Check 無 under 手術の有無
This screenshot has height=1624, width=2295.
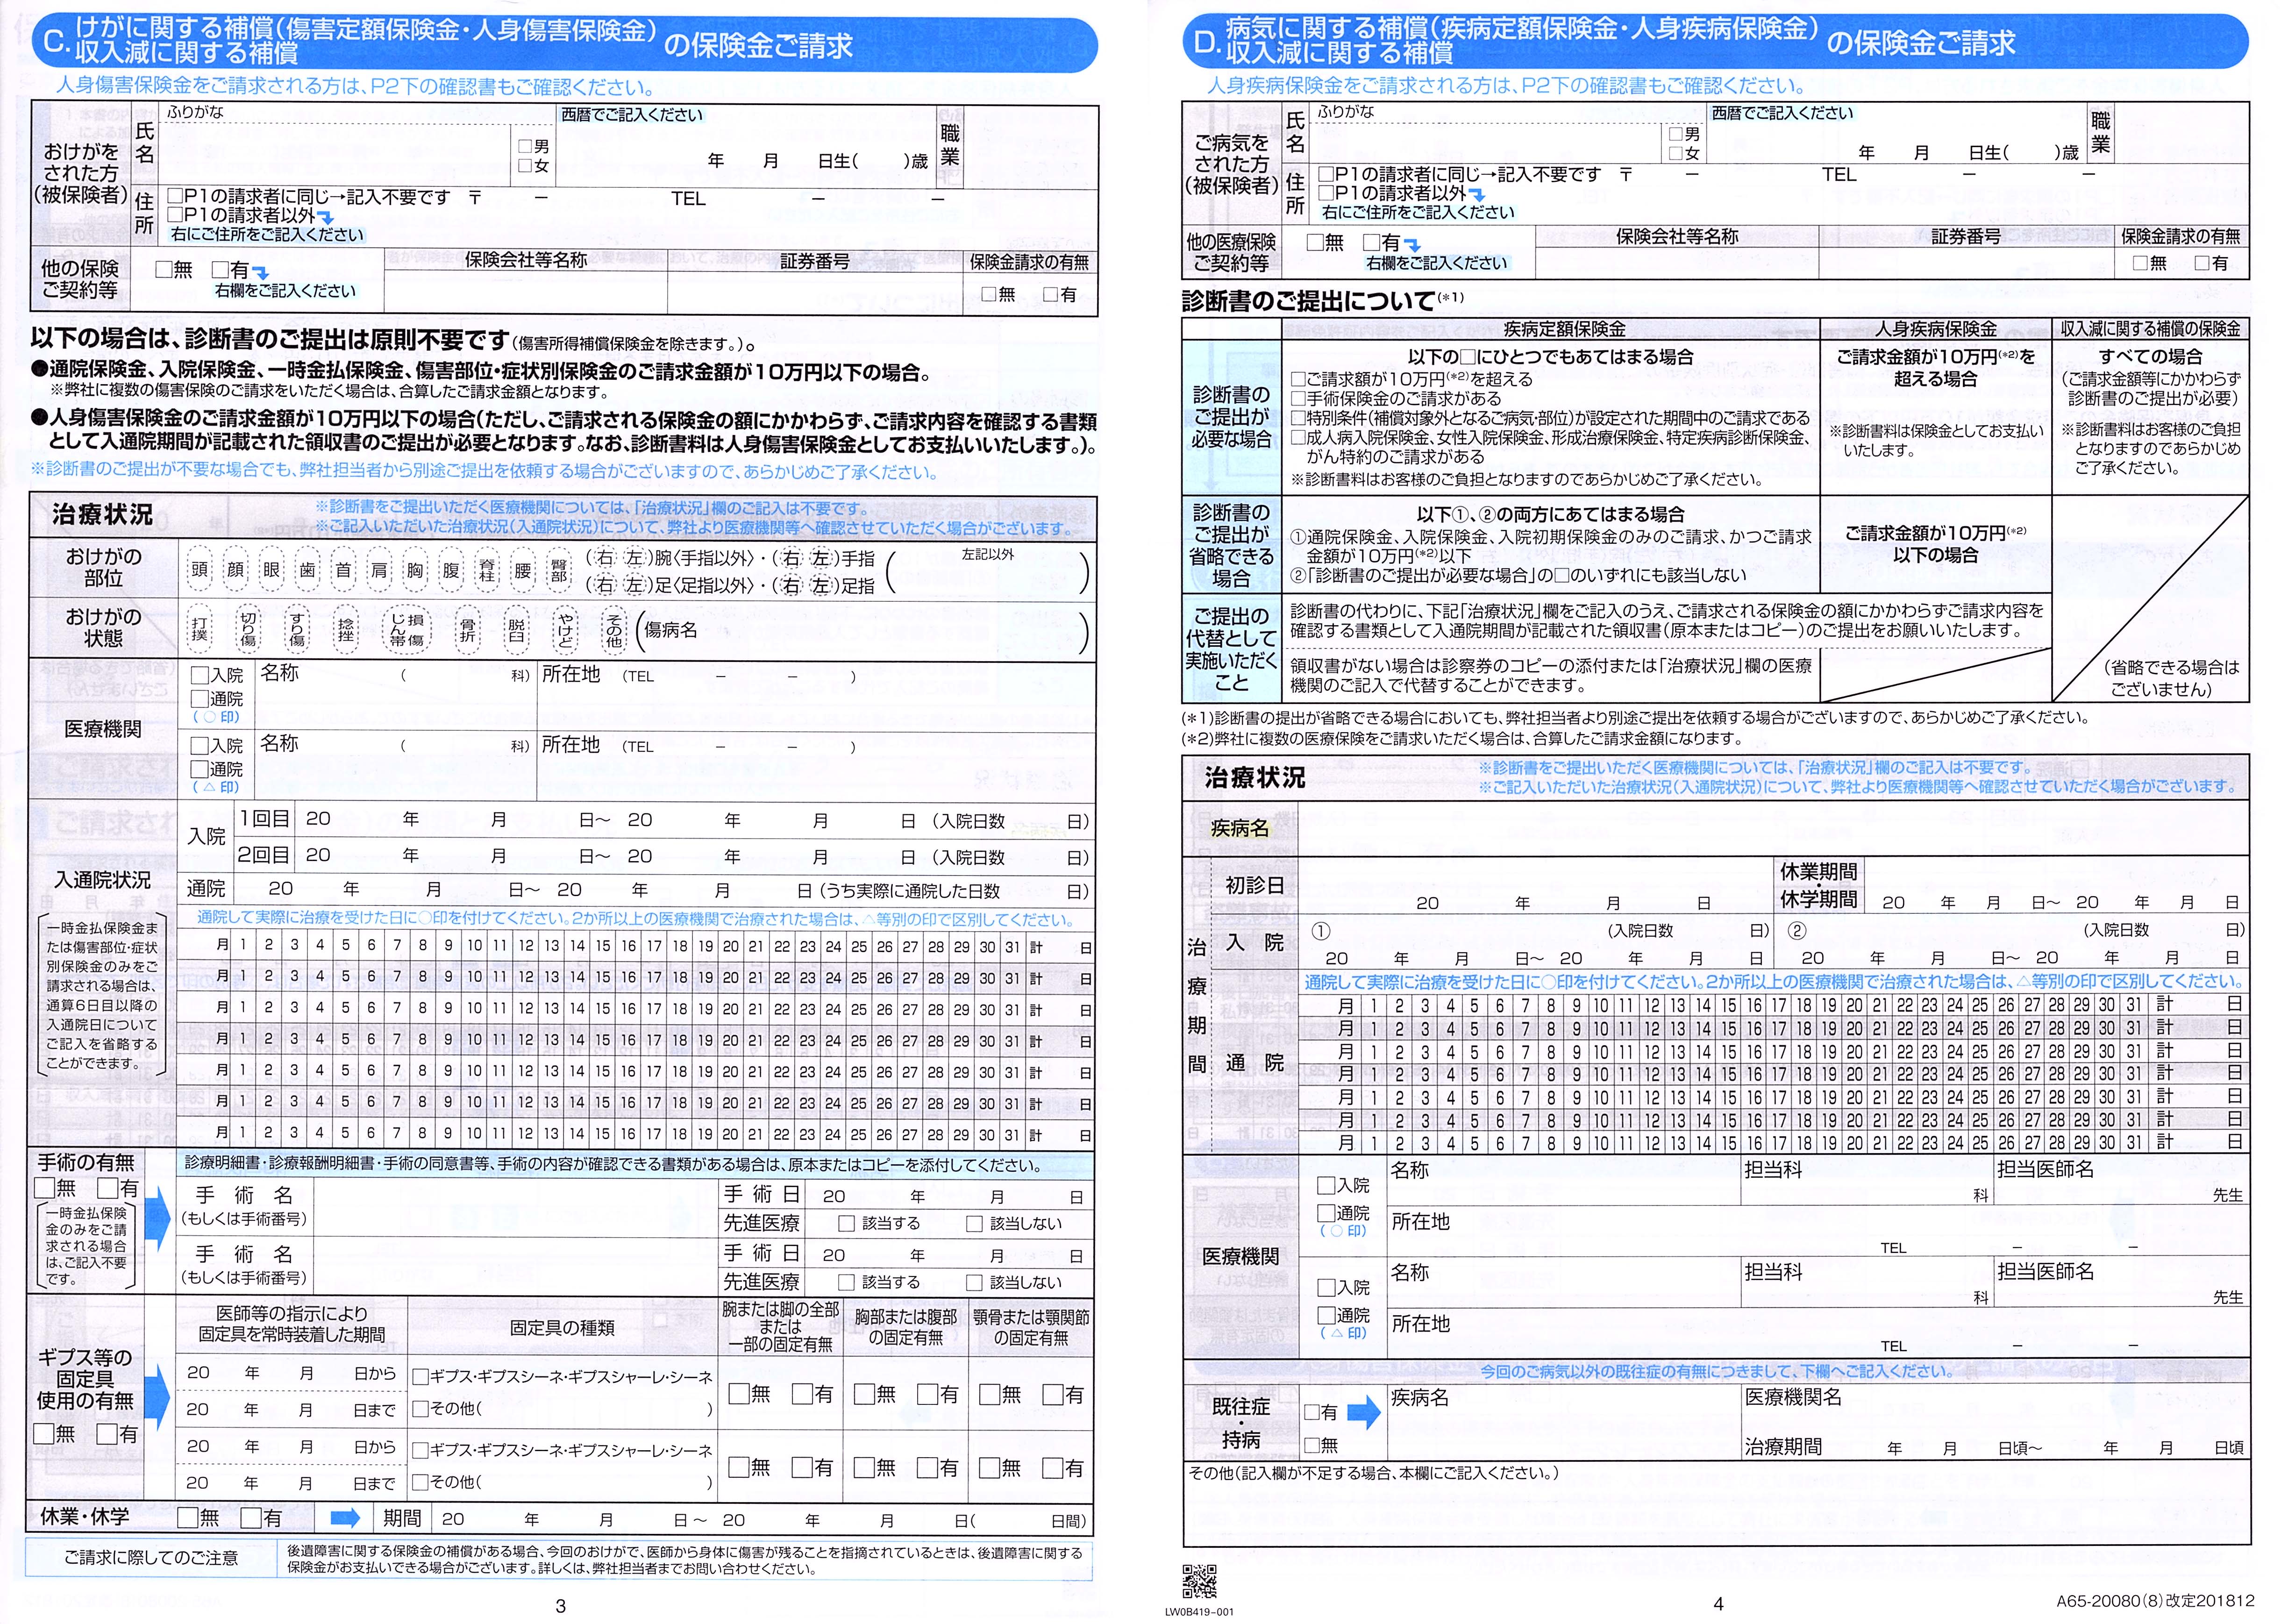44,1188
